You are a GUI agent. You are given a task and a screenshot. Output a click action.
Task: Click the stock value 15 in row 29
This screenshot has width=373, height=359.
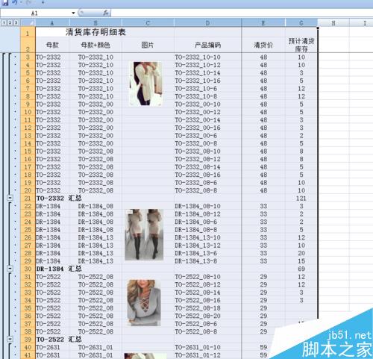click(x=301, y=261)
